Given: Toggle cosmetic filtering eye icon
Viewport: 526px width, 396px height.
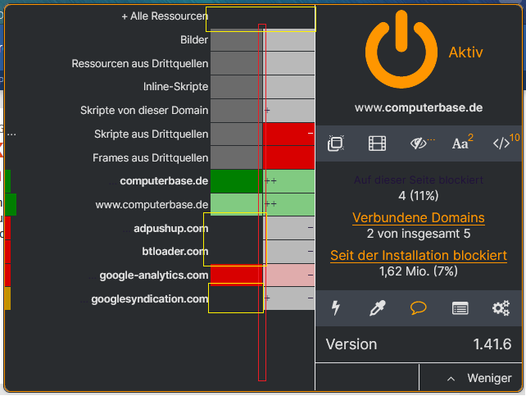Looking at the screenshot, I should (x=419, y=143).
